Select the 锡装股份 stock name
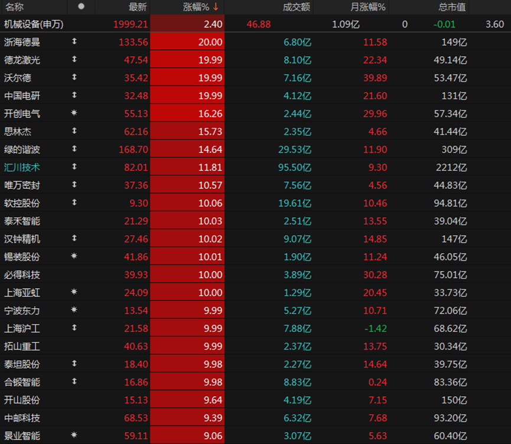This screenshot has height=444, width=511. (22, 257)
